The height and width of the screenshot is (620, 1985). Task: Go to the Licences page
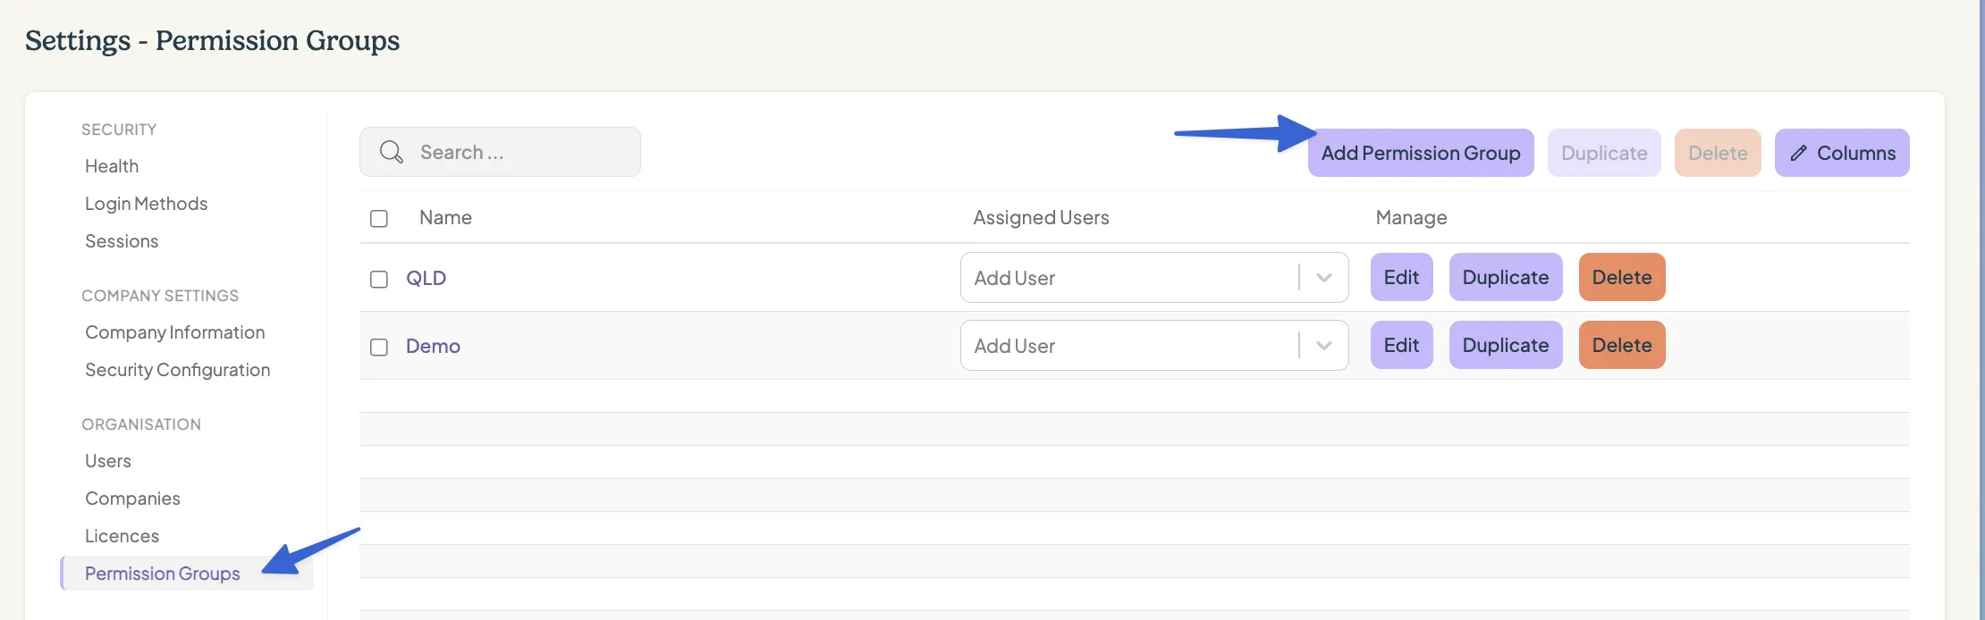click(x=122, y=536)
